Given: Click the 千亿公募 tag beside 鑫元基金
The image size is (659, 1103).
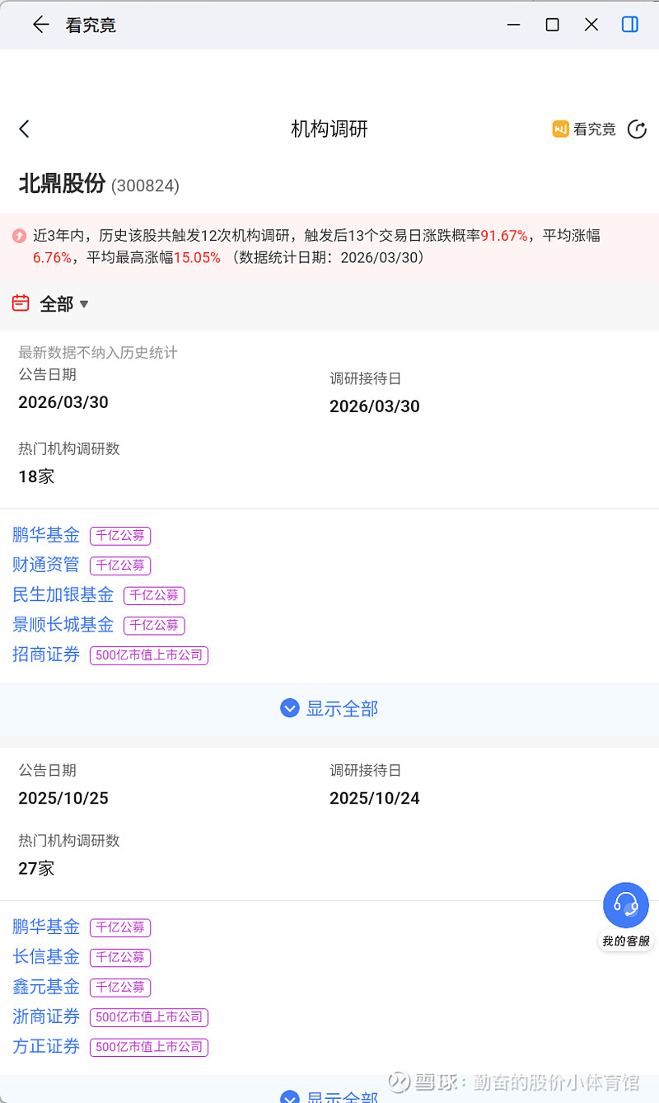Looking at the screenshot, I should tap(120, 987).
